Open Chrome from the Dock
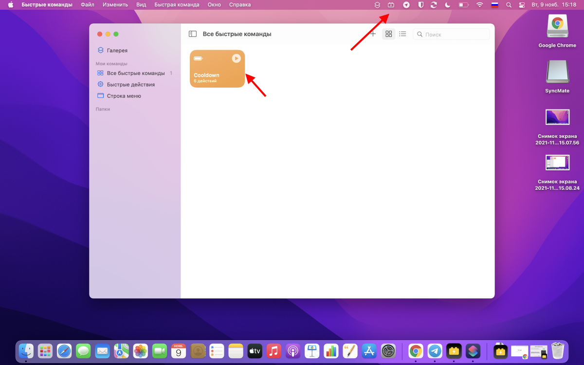The height and width of the screenshot is (365, 584). 416,350
